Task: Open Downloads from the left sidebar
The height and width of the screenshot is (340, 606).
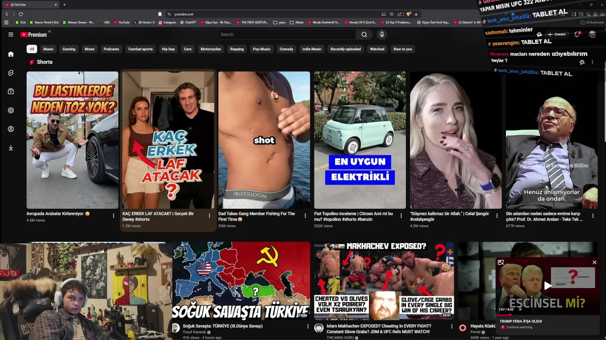Action: (10, 148)
